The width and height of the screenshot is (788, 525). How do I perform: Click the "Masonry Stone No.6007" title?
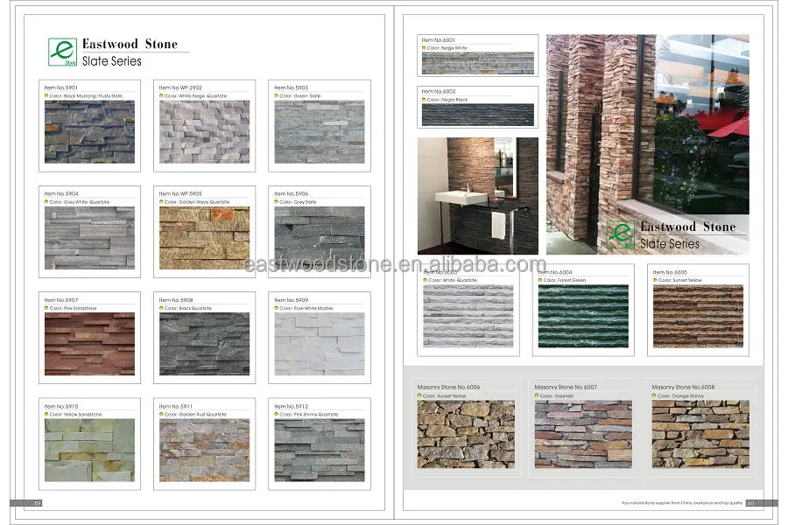pyautogui.click(x=566, y=388)
